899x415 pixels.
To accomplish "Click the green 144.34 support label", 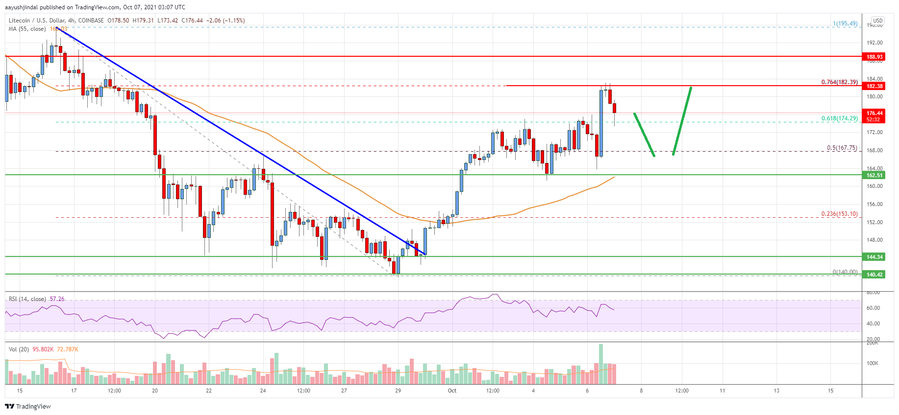I will point(874,257).
